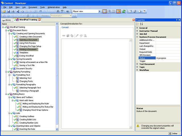Click the Save floppy disk icon
The image size is (182, 136).
[x=9, y=11]
